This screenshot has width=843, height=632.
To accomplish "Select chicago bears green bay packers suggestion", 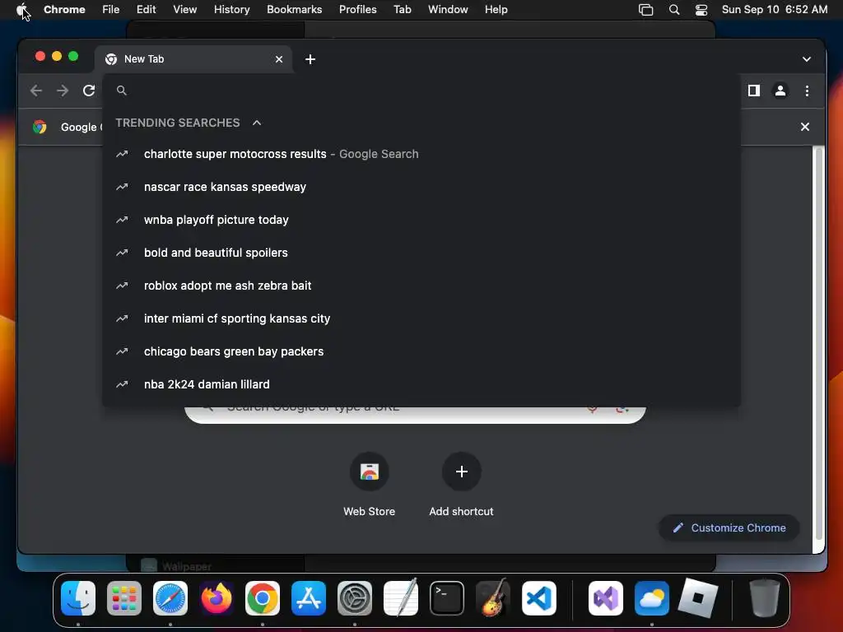I will click(421, 351).
